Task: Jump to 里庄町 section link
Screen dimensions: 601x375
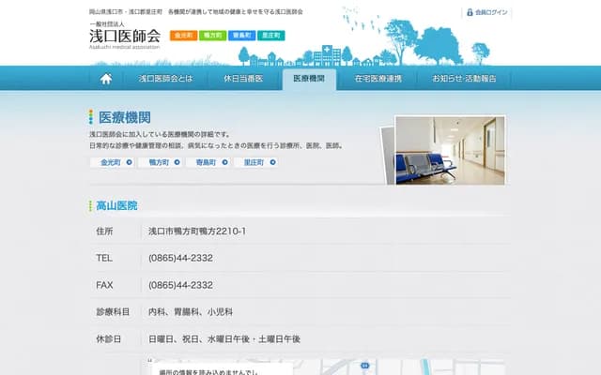Action: click(x=254, y=162)
